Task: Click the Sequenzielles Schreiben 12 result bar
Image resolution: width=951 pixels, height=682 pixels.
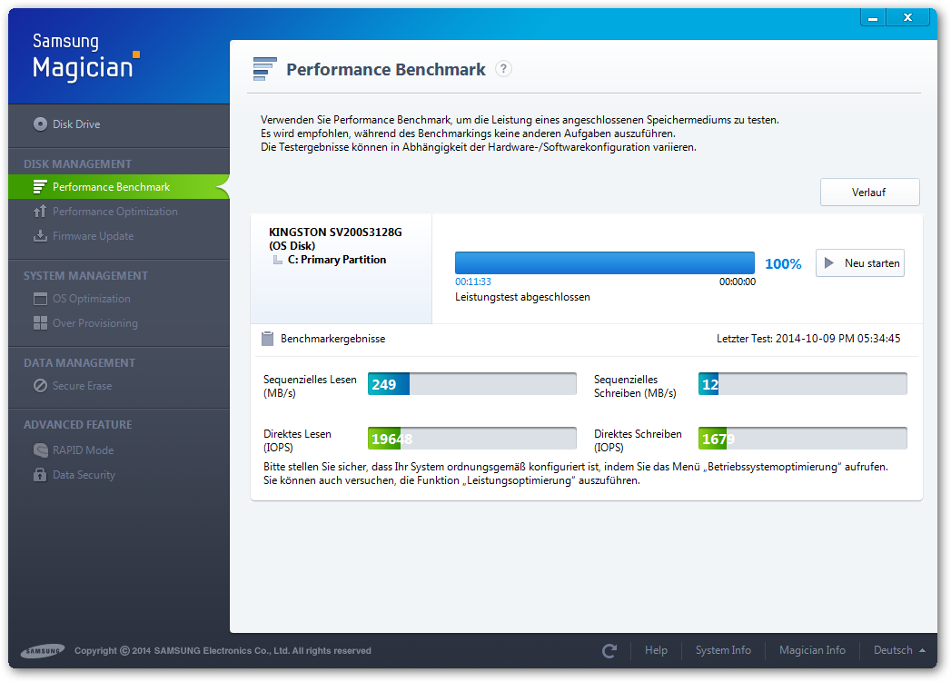Action: pyautogui.click(x=802, y=384)
